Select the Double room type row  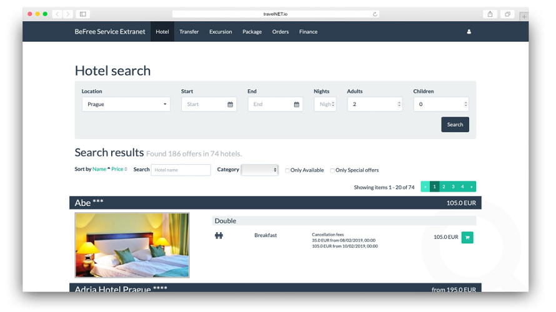(x=344, y=221)
